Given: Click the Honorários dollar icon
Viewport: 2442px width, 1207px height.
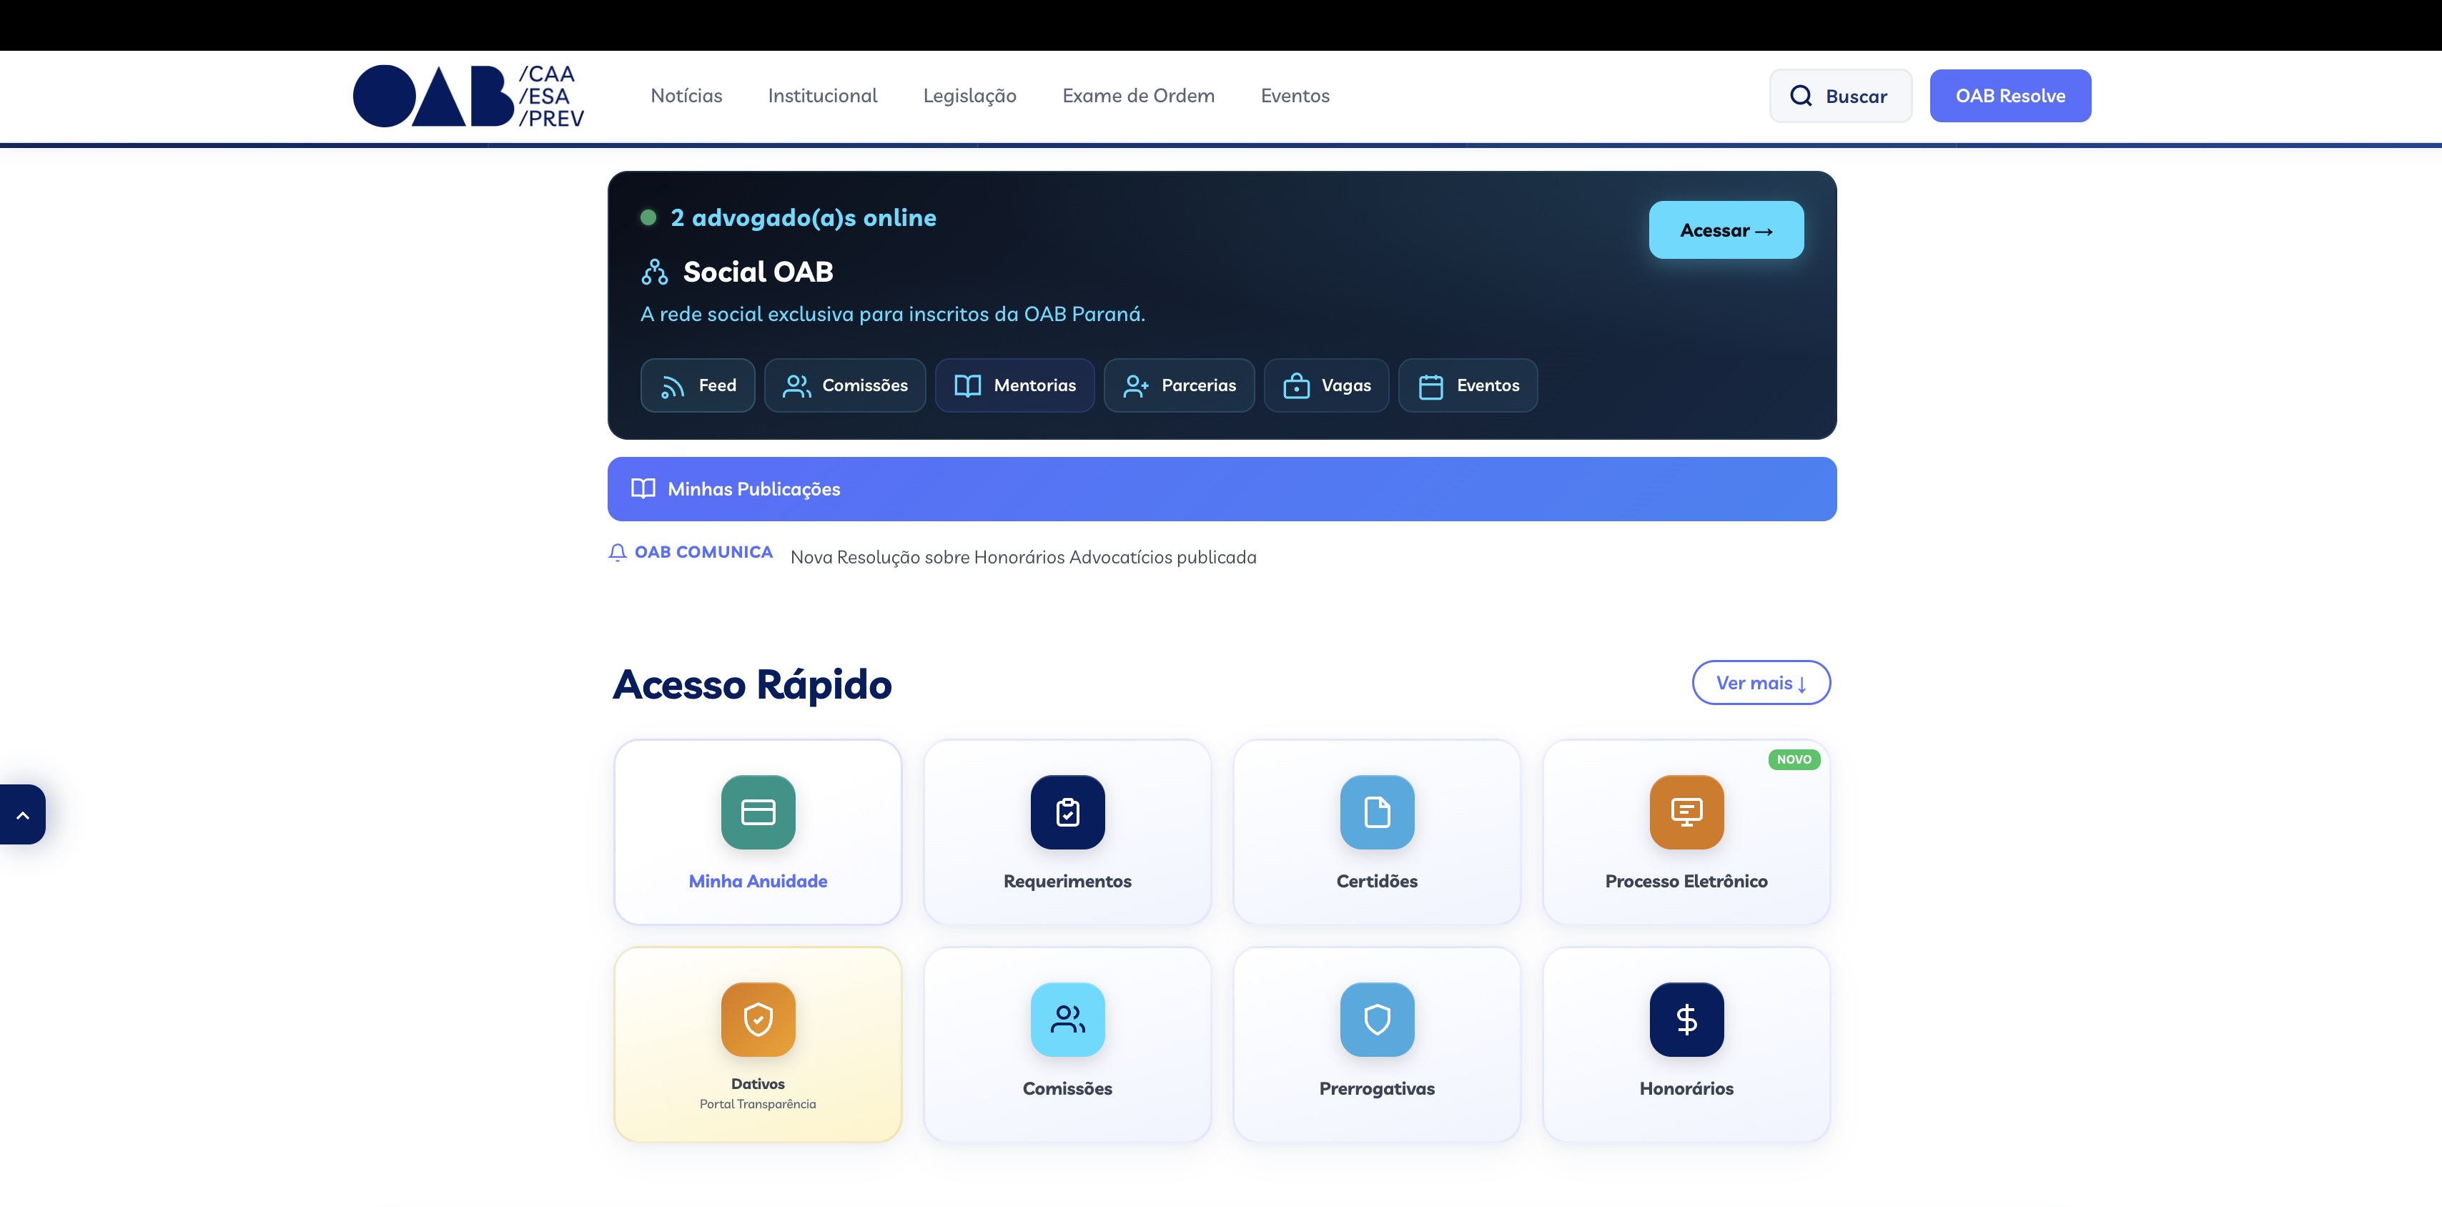Looking at the screenshot, I should pyautogui.click(x=1686, y=1018).
